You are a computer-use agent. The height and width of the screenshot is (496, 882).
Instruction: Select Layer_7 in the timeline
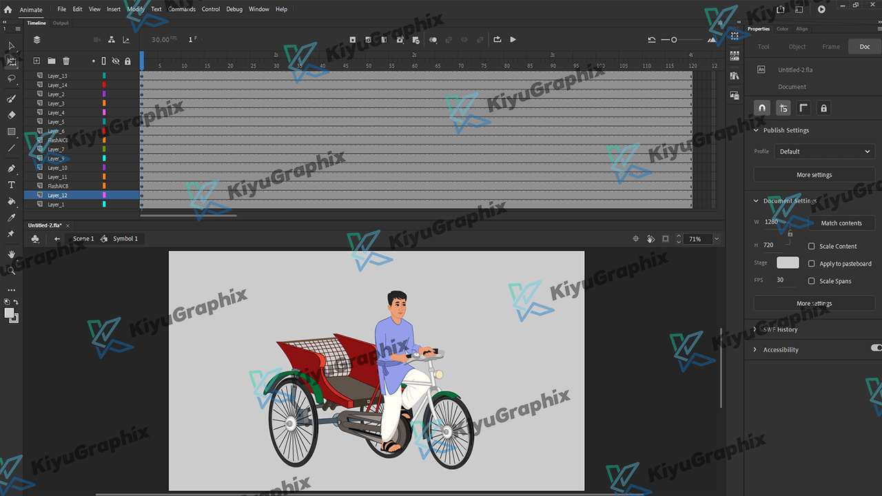57,149
